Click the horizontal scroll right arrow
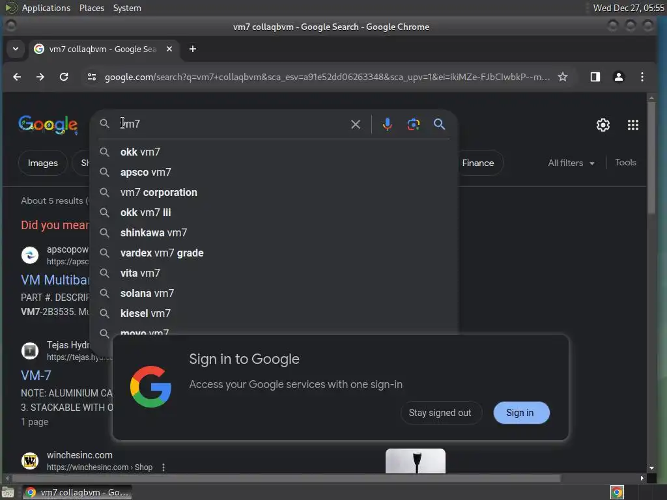 pos(642,479)
